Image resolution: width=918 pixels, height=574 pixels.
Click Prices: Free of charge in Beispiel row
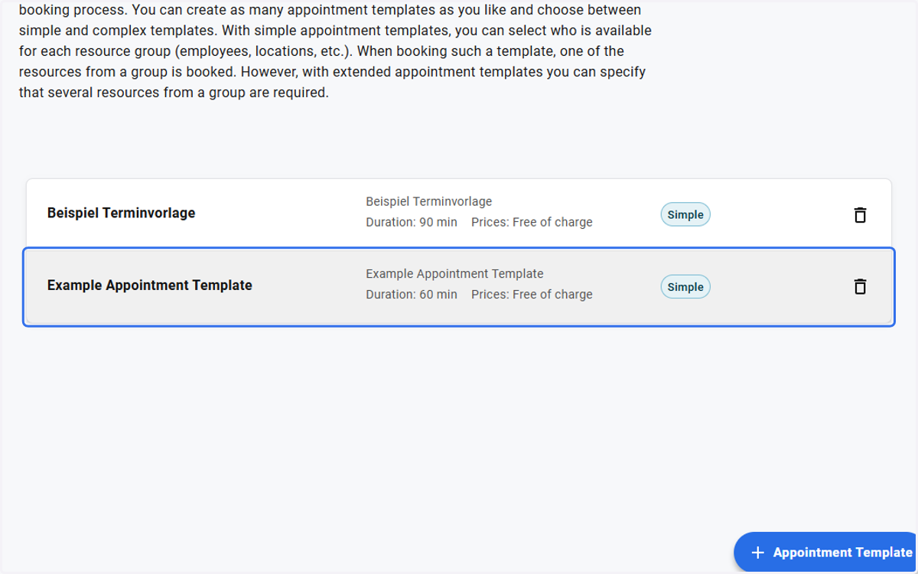click(x=532, y=222)
